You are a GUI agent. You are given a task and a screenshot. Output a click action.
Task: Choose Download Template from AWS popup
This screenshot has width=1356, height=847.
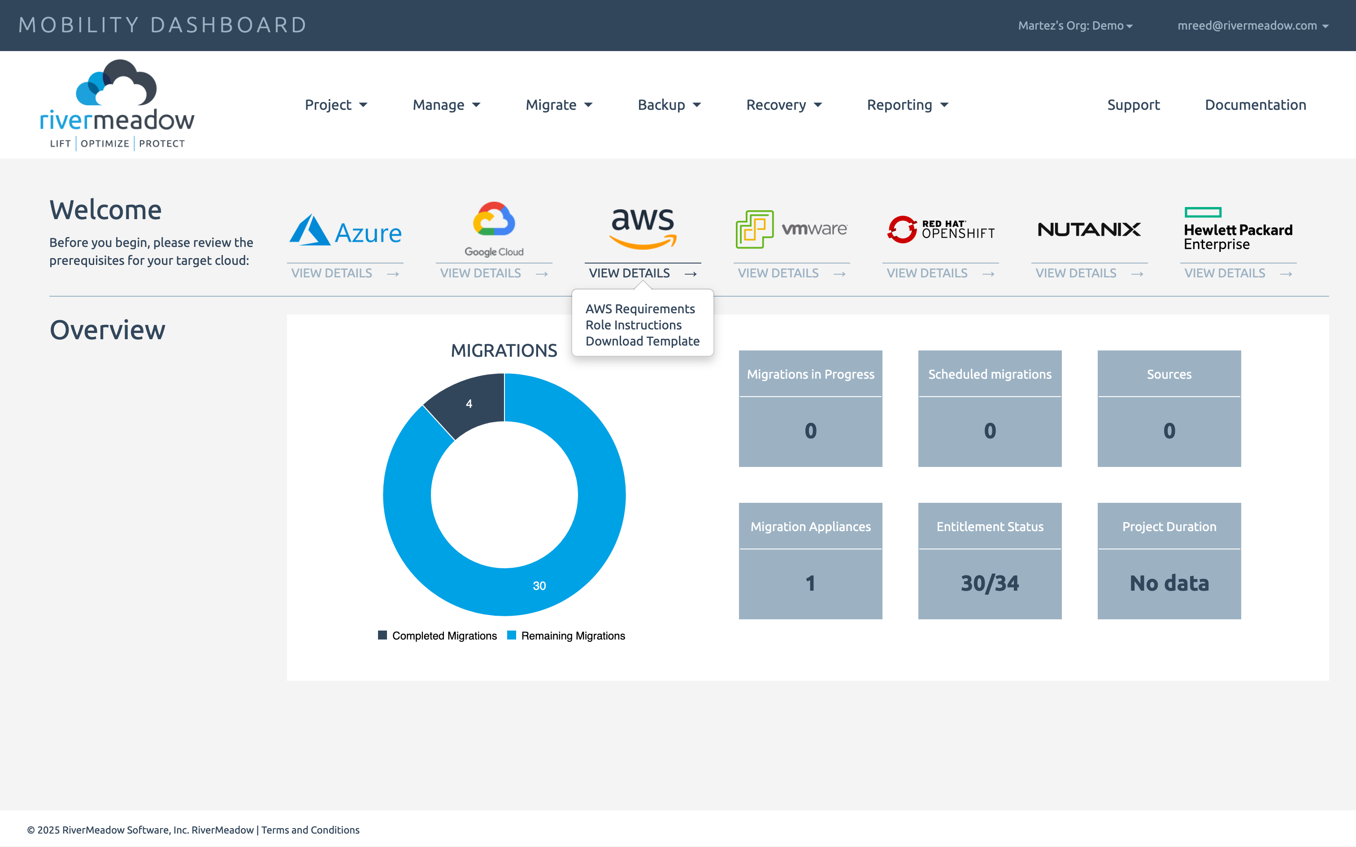pyautogui.click(x=642, y=341)
